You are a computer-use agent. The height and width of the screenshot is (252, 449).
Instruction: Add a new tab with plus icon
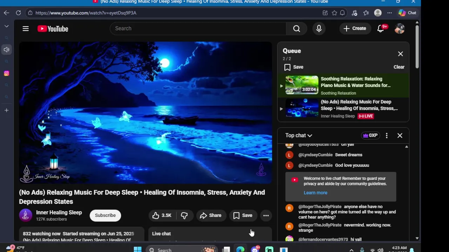pyautogui.click(x=6, y=111)
